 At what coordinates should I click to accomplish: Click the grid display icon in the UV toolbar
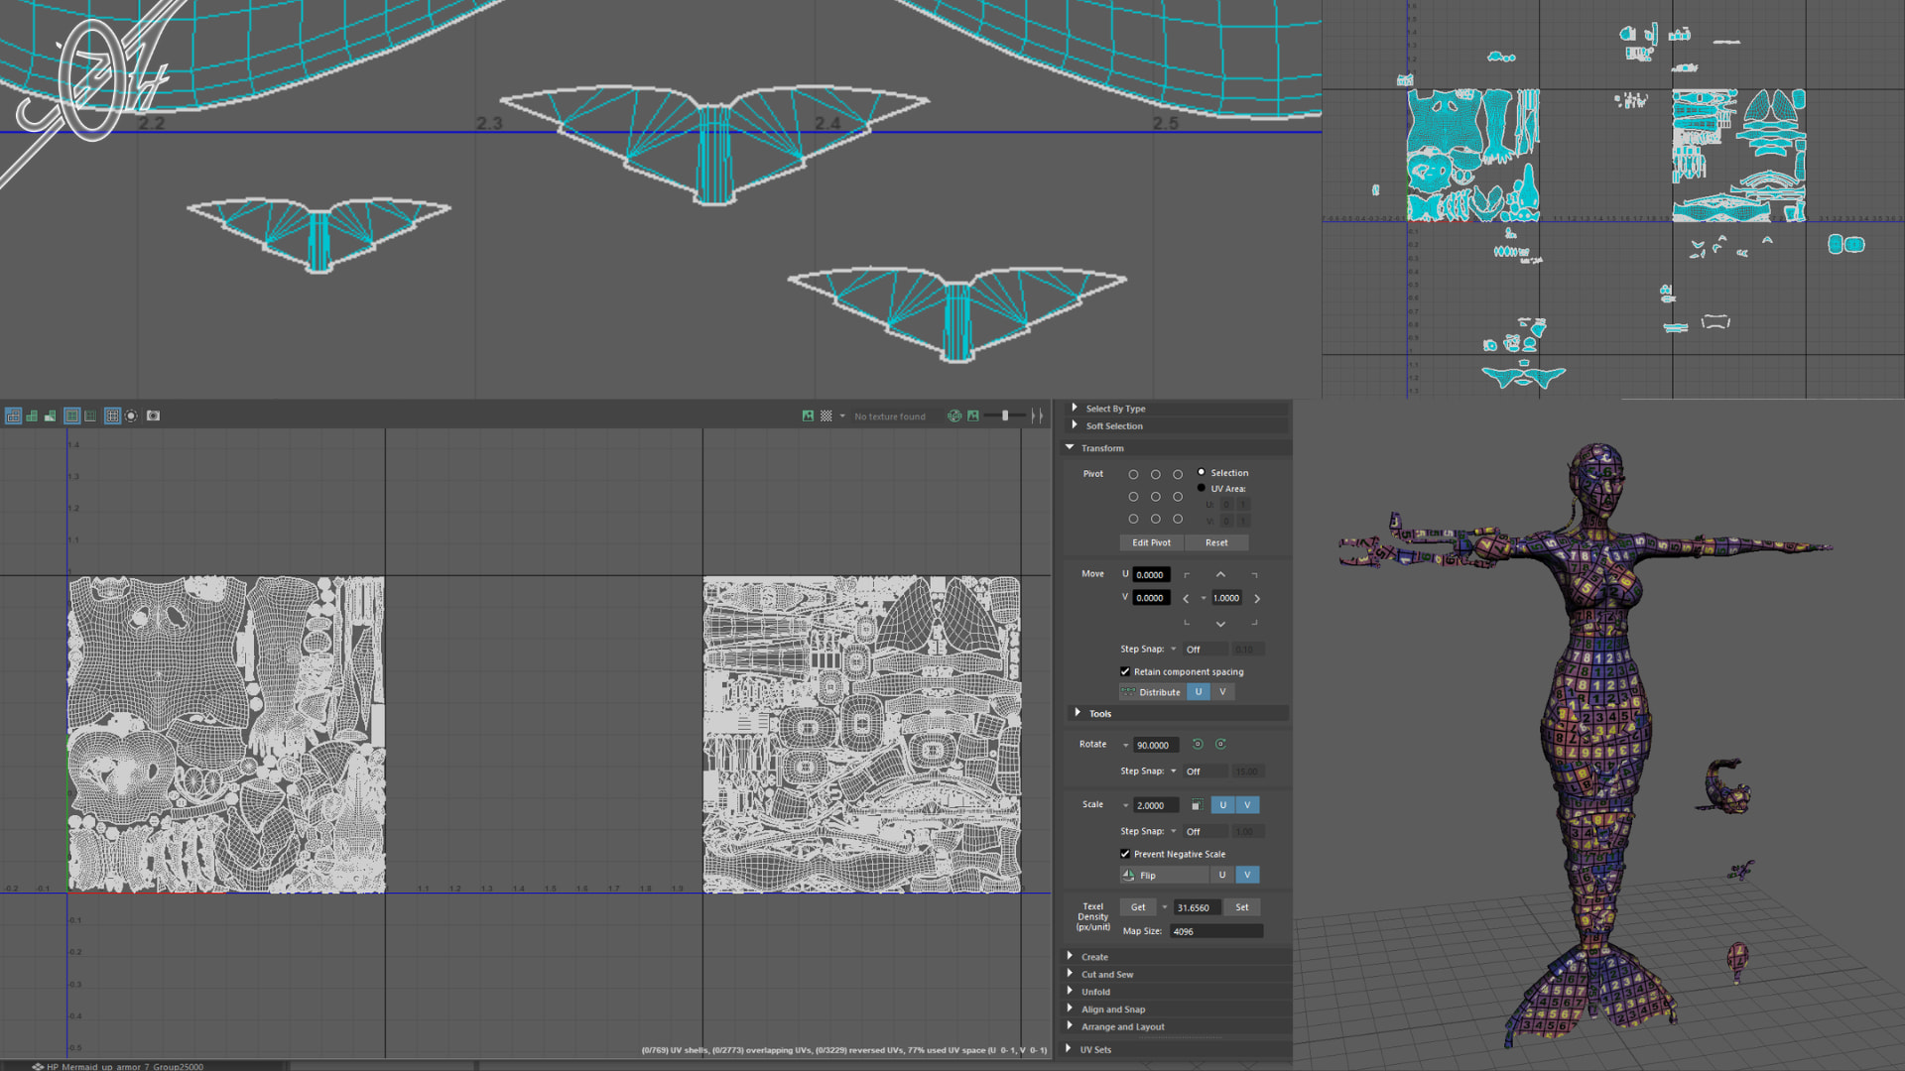(x=112, y=416)
